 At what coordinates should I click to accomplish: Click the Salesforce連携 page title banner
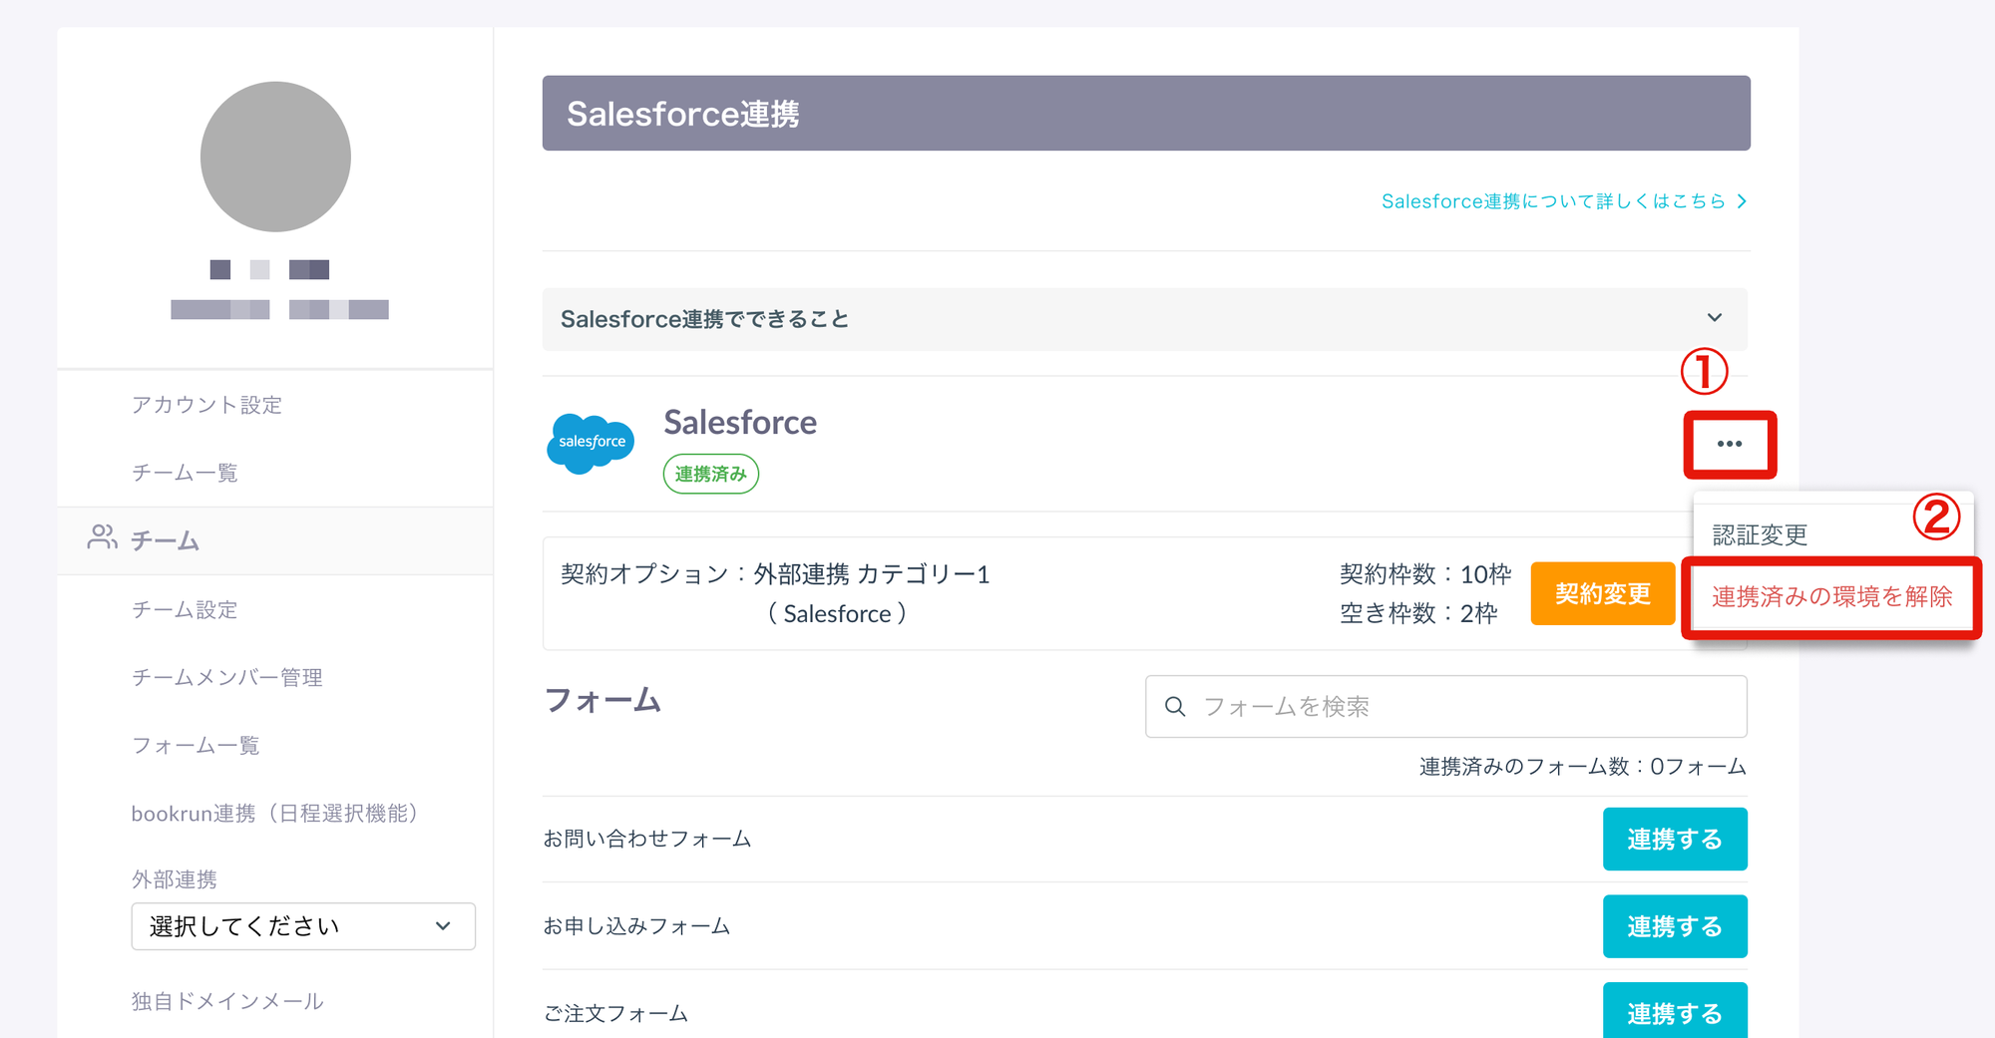1146,114
